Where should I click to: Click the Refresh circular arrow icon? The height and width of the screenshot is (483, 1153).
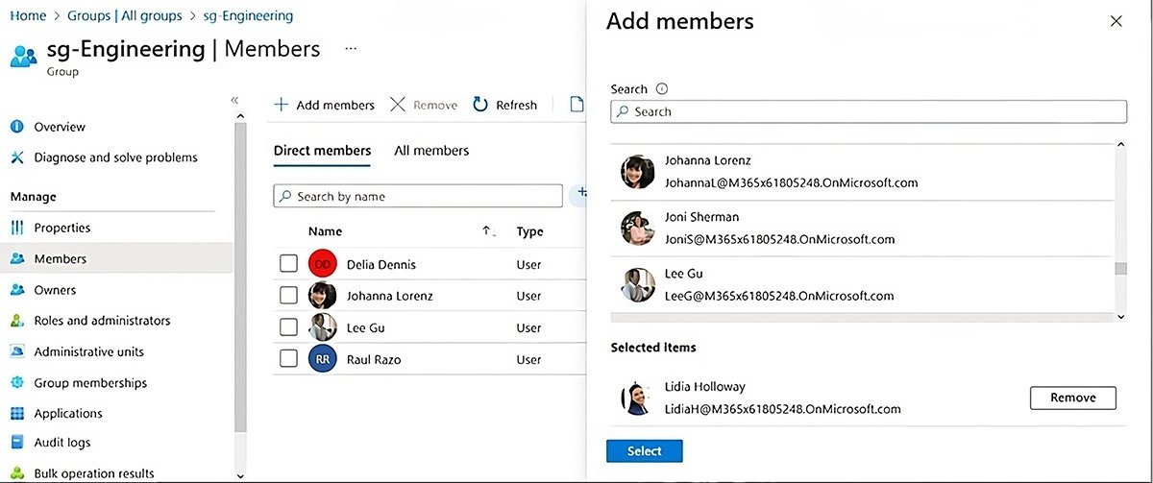point(480,105)
